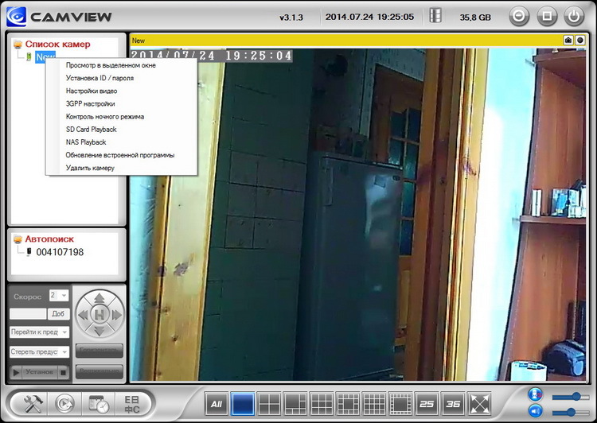Take a snapshot with the camera icon
Viewport: 597px width, 423px height.
pyautogui.click(x=568, y=41)
